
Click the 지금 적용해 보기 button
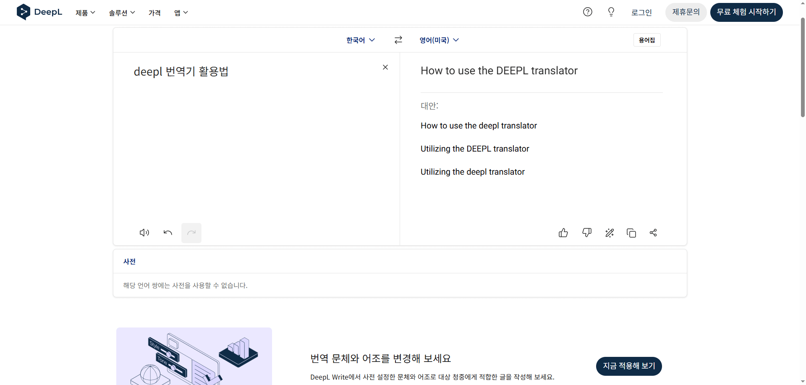click(x=628, y=366)
